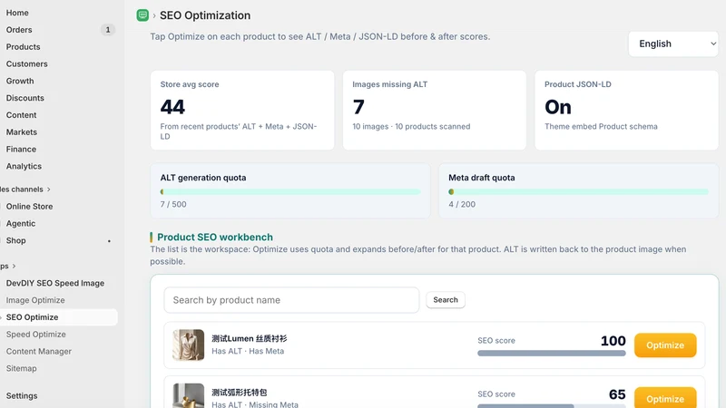Open Sitemap page
This screenshot has height=408, width=726.
point(21,369)
